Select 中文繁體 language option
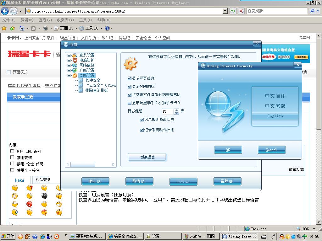 tap(275, 106)
